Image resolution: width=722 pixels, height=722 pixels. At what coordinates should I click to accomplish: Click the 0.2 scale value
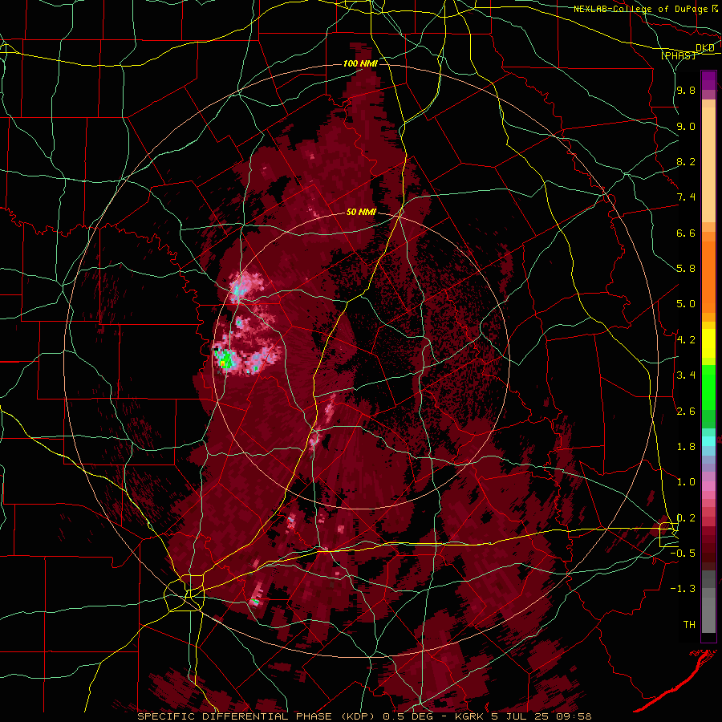click(x=686, y=518)
